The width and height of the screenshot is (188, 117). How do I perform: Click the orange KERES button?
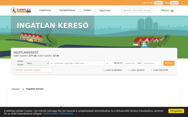click(169, 63)
